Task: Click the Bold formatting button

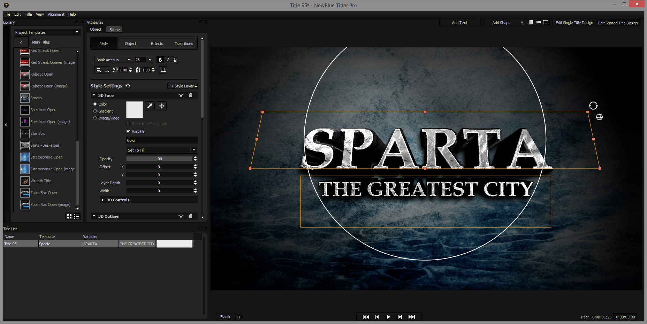Action: [x=160, y=60]
